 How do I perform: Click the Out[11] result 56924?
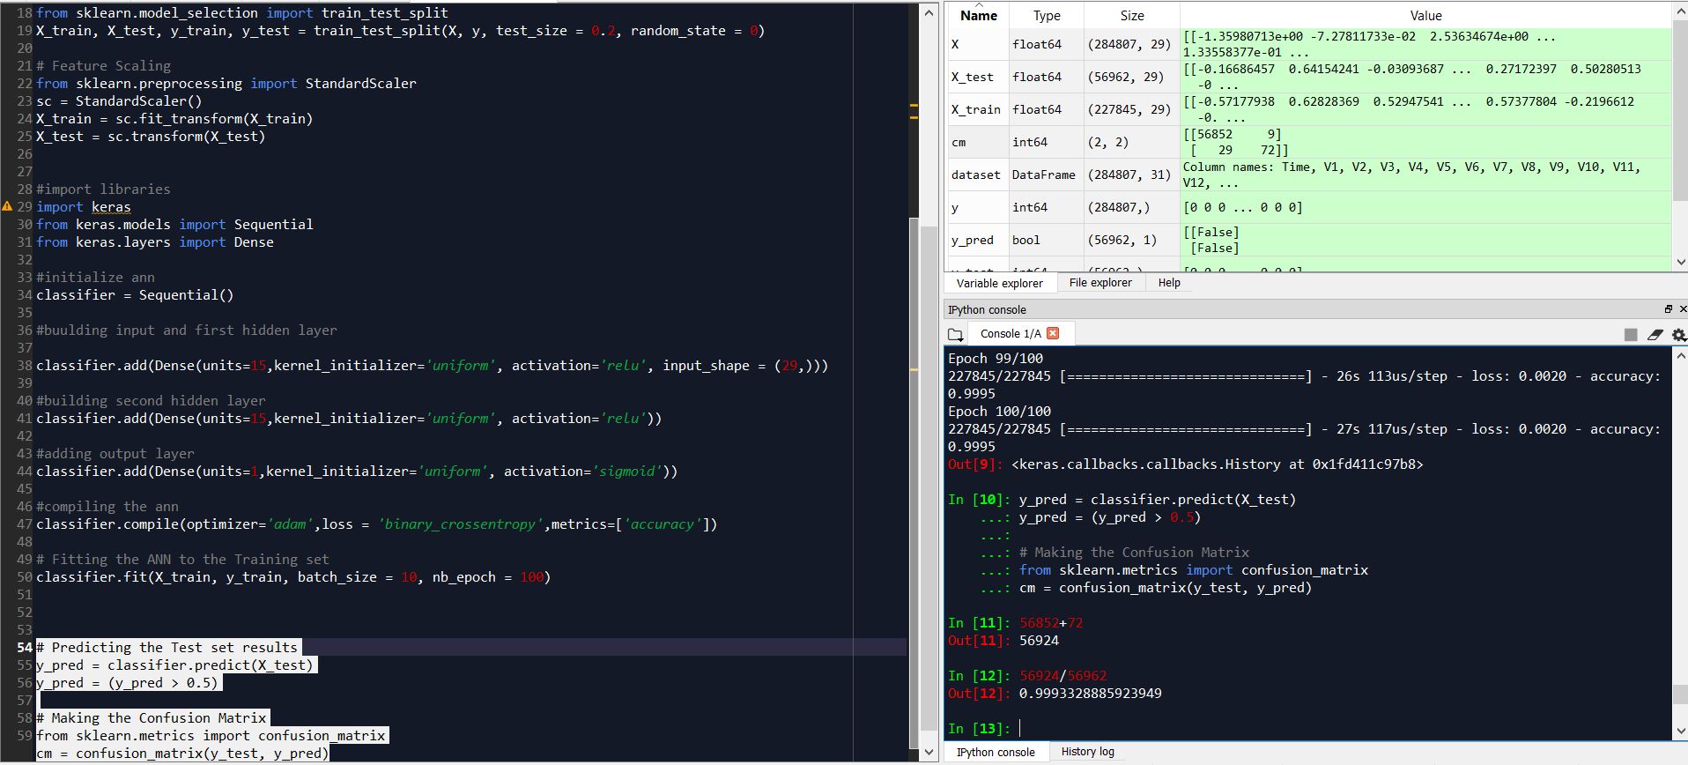pos(1039,641)
